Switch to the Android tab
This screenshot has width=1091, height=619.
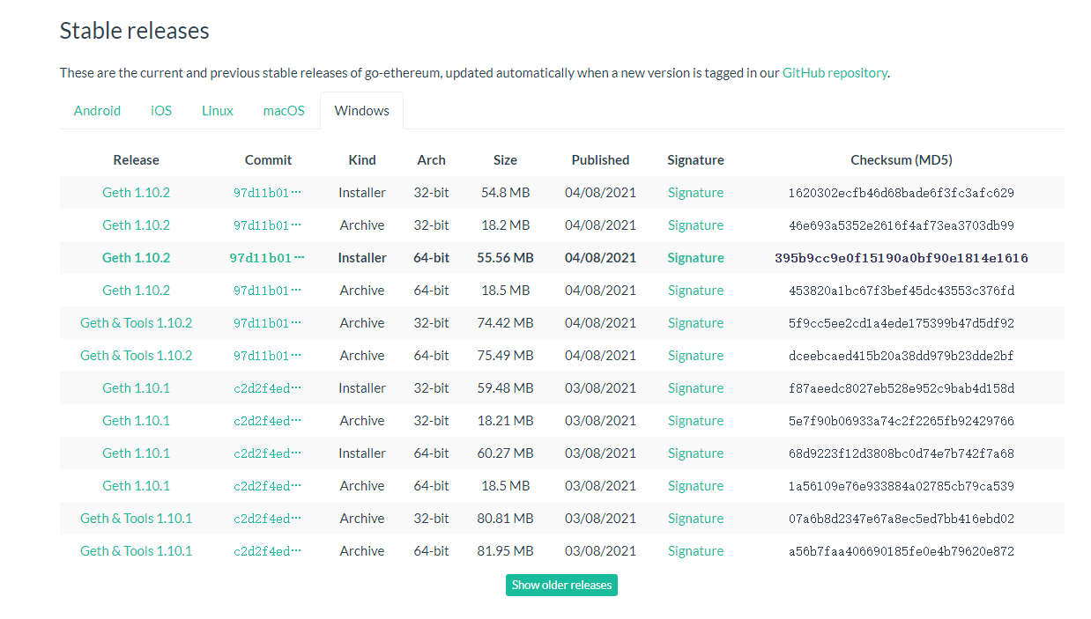point(97,111)
